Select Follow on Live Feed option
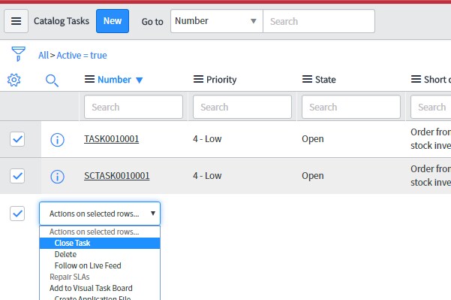The width and height of the screenshot is (451, 300). [x=100, y=265]
